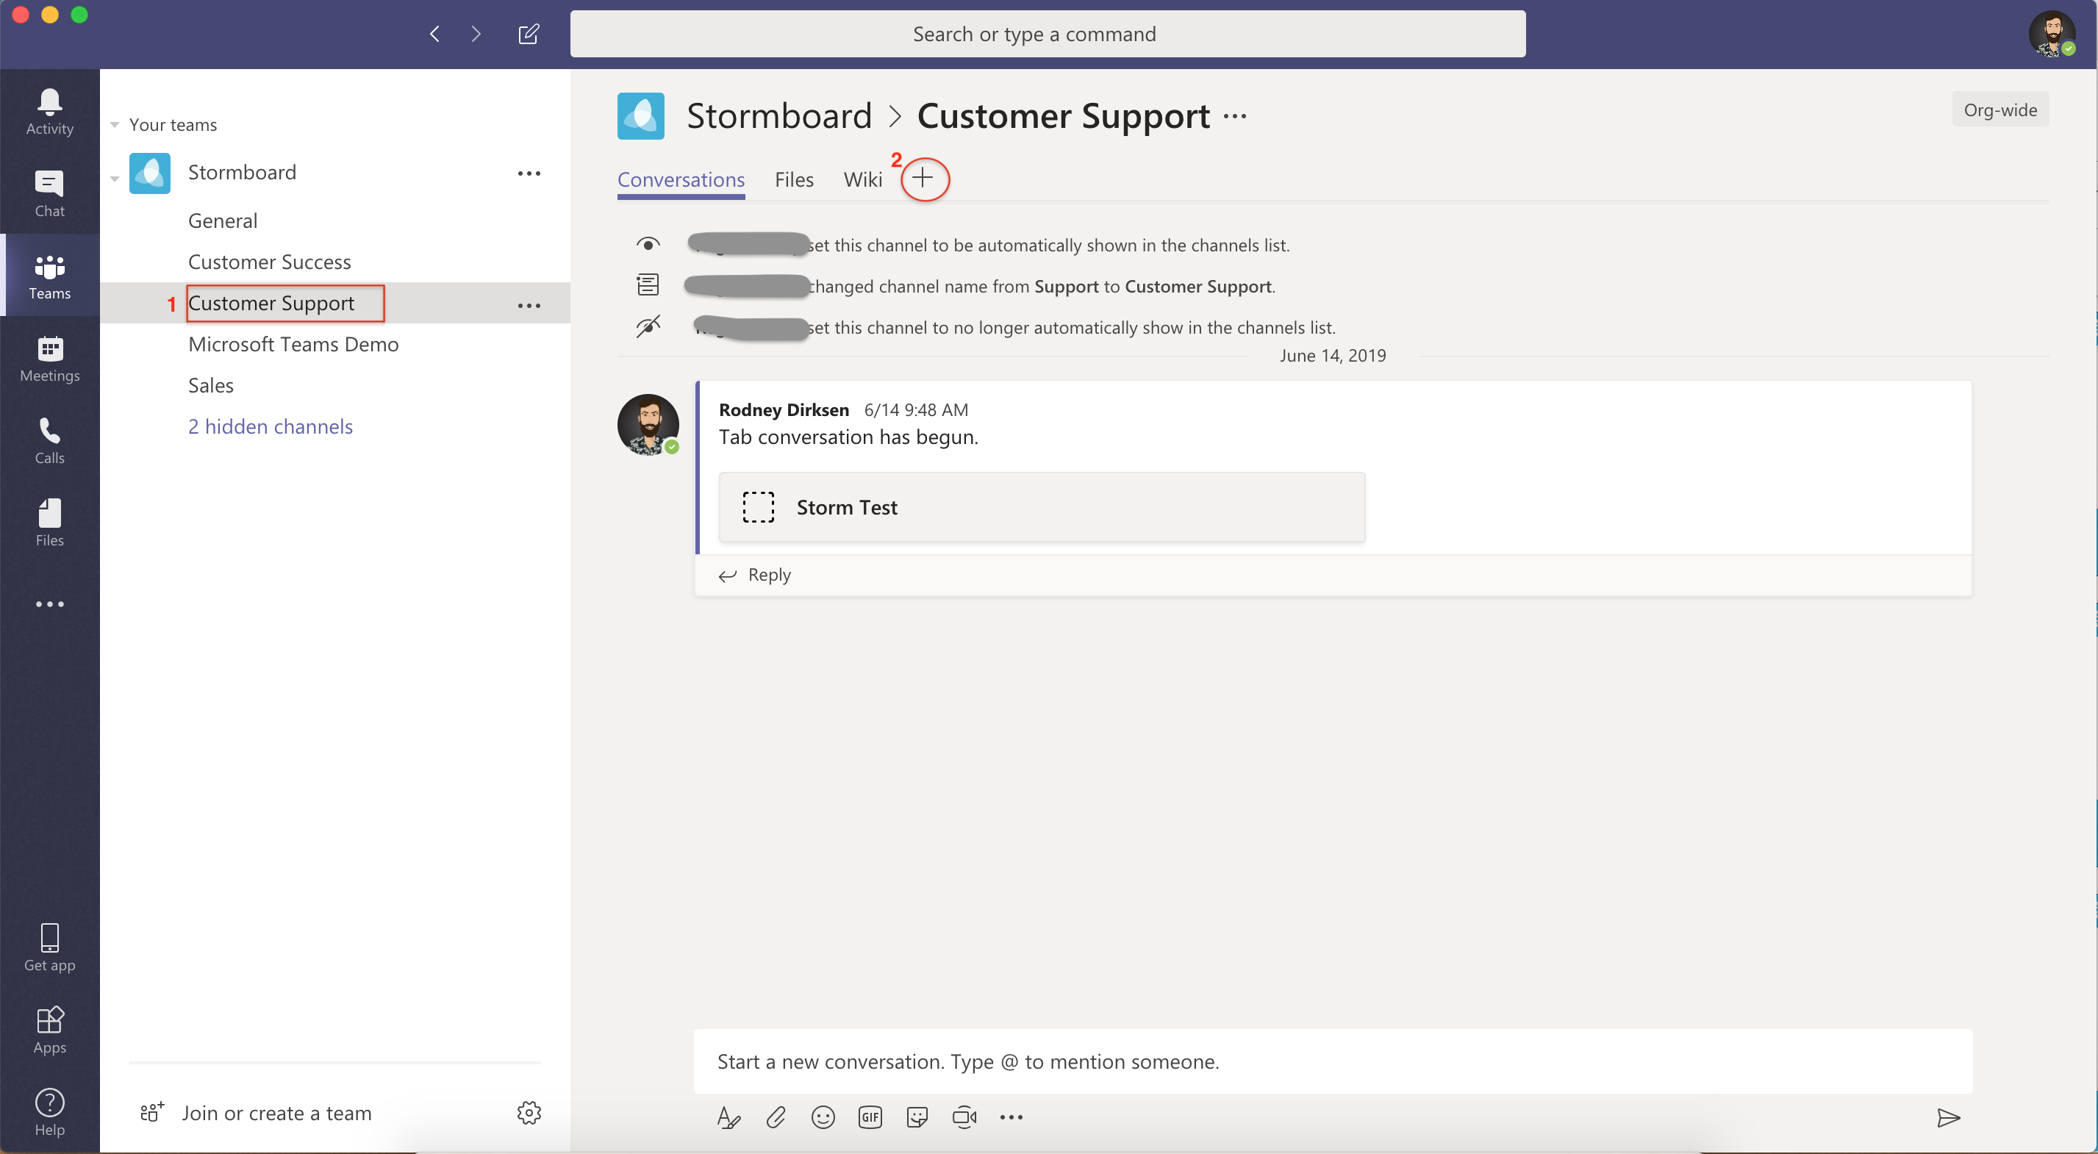This screenshot has width=2098, height=1154.
Task: Open the Sales channel
Action: (211, 386)
